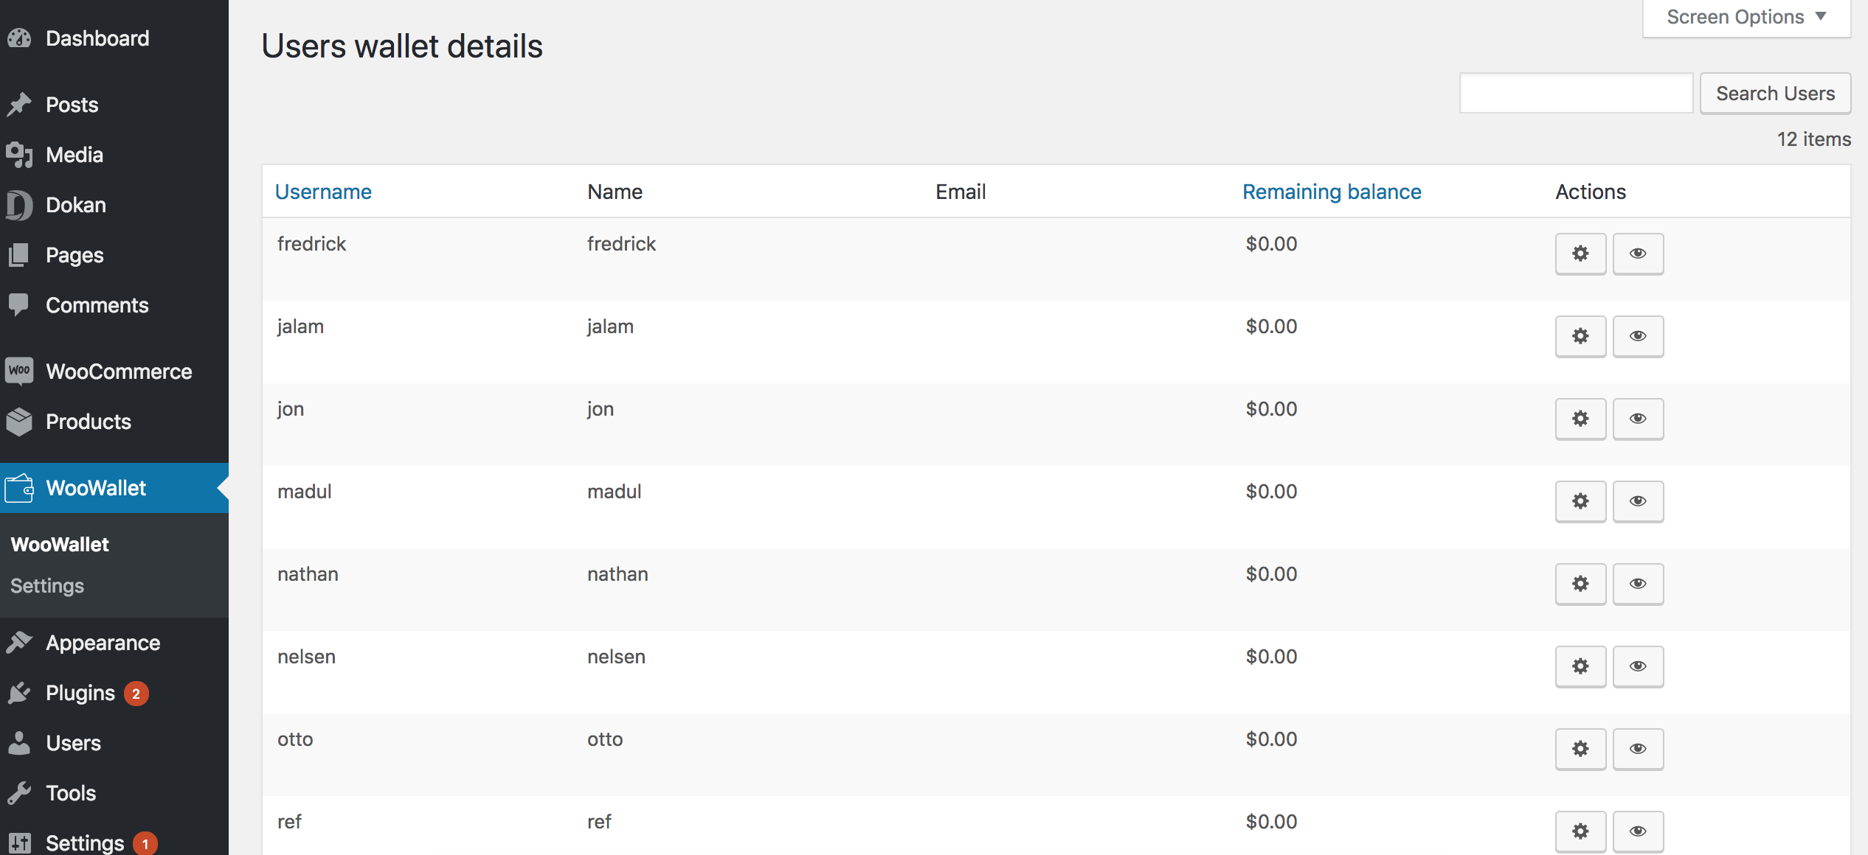The image size is (1868, 855).
Task: Sort table by Username column
Action: 323,192
